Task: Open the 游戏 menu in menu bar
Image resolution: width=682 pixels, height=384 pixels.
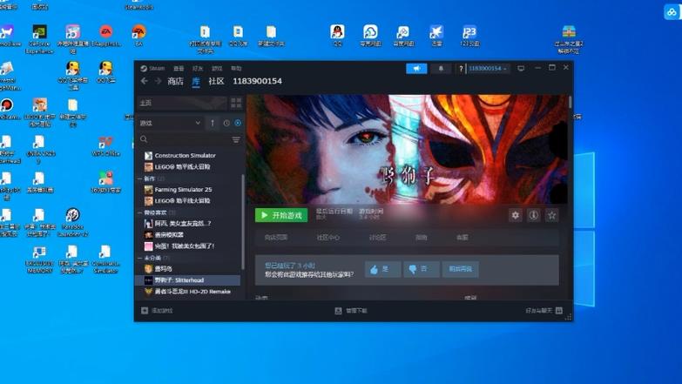Action: point(217,68)
